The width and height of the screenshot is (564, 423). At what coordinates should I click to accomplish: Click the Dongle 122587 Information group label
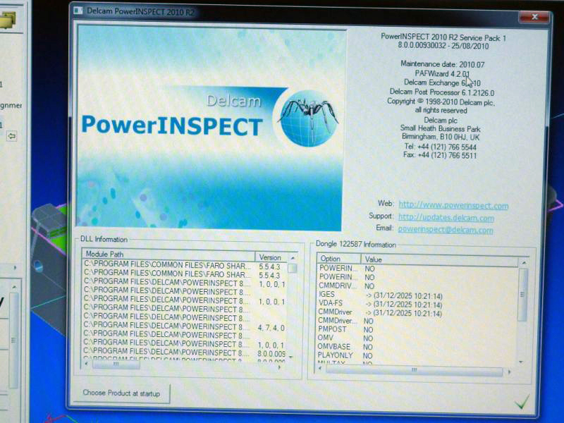(355, 244)
